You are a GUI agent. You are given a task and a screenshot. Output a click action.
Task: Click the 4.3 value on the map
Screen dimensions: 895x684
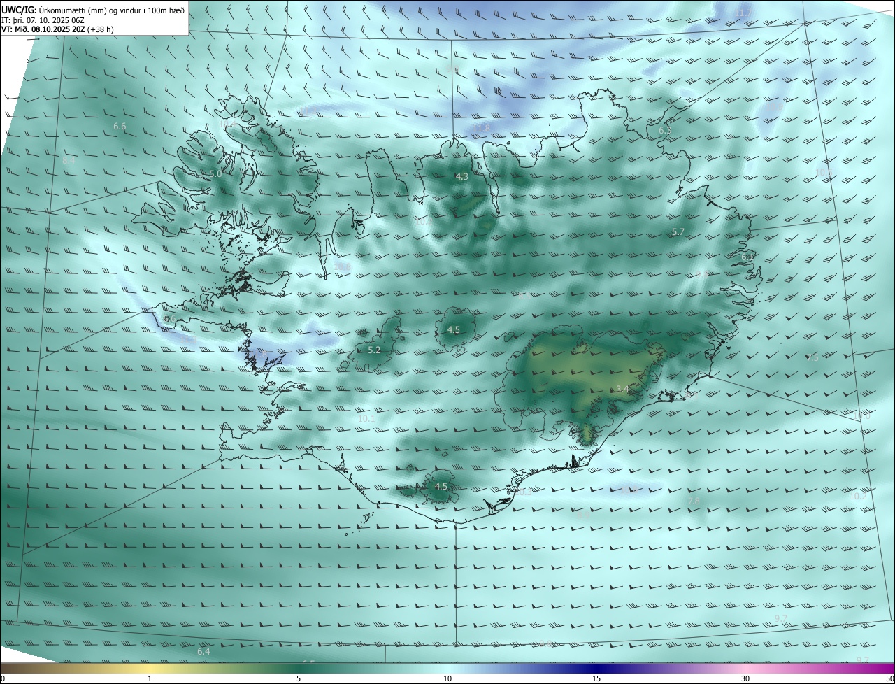pos(461,177)
